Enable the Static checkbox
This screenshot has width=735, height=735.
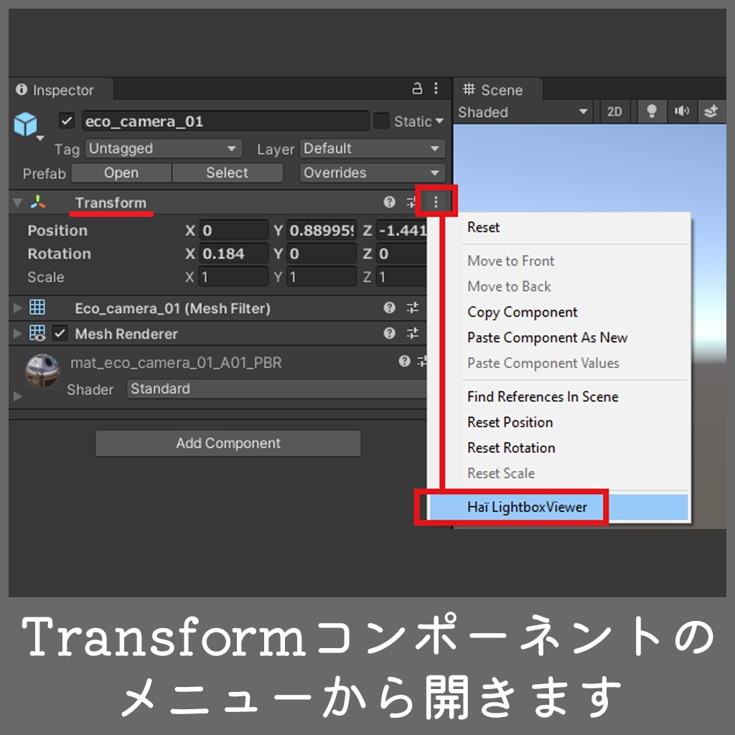(381, 121)
